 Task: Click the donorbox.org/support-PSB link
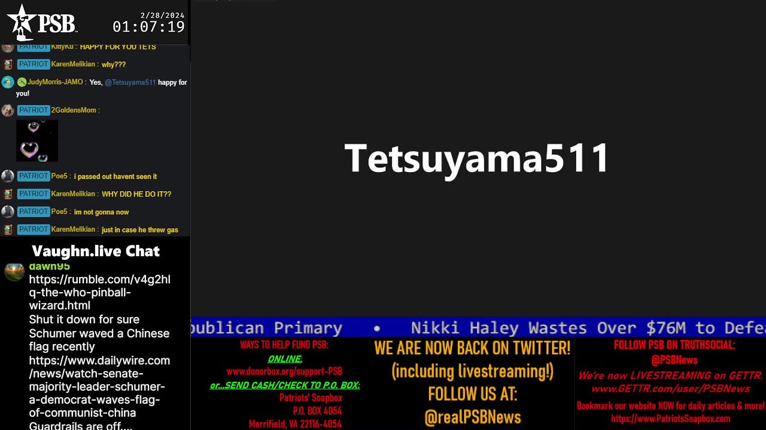point(284,371)
